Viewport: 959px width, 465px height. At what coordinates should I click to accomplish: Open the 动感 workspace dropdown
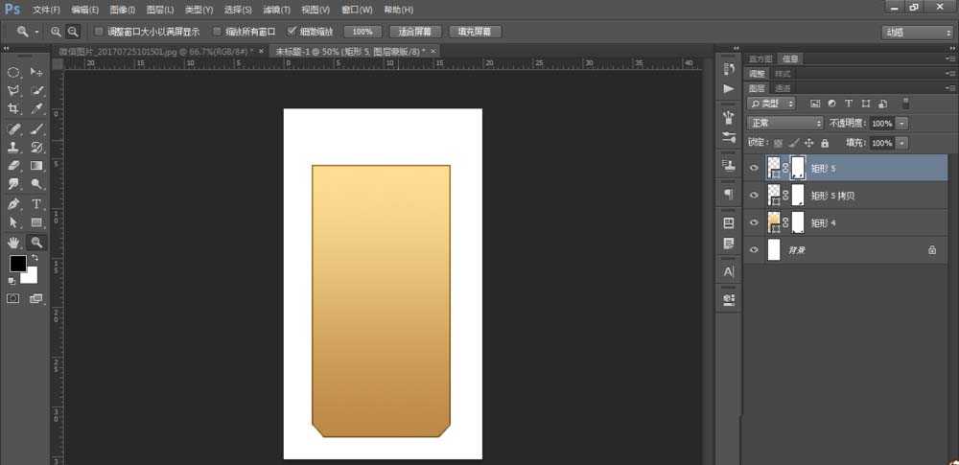coord(916,32)
